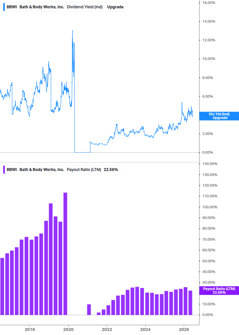Click the 2026 label on the time axis
Screen dimensions: 239x335
pyautogui.click(x=184, y=329)
